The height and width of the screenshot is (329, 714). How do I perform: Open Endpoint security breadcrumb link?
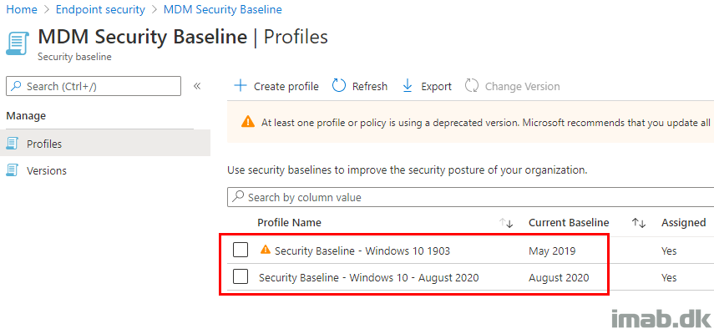pos(101,9)
